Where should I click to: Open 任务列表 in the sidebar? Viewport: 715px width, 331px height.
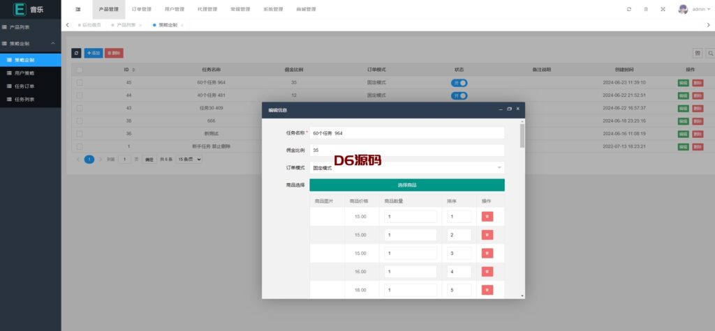(x=31, y=99)
